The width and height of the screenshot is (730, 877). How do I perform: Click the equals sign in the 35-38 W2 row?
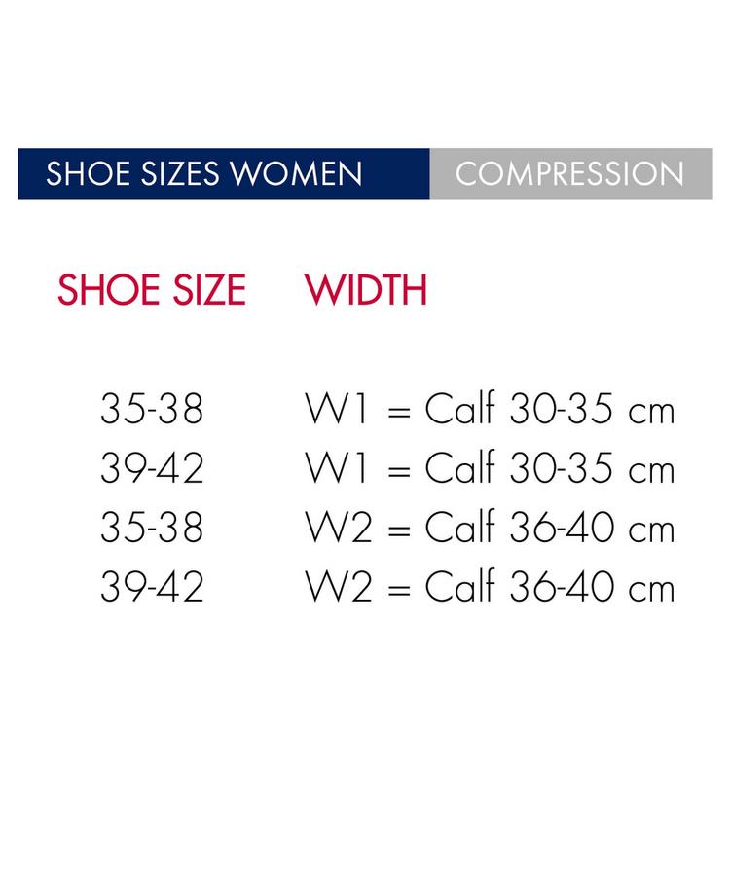(399, 530)
